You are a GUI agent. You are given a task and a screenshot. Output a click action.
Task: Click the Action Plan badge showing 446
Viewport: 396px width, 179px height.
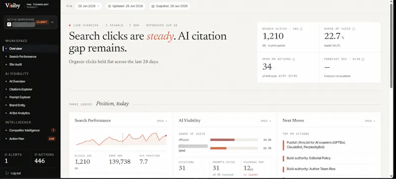pos(51,138)
